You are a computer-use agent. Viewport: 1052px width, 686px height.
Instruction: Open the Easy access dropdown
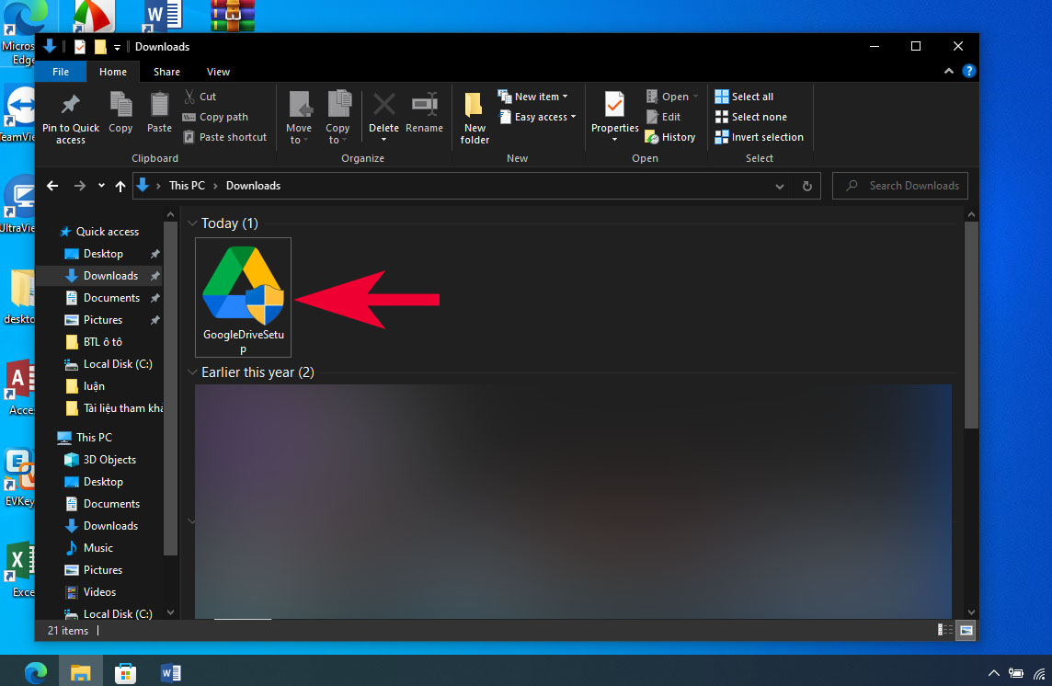pos(537,117)
